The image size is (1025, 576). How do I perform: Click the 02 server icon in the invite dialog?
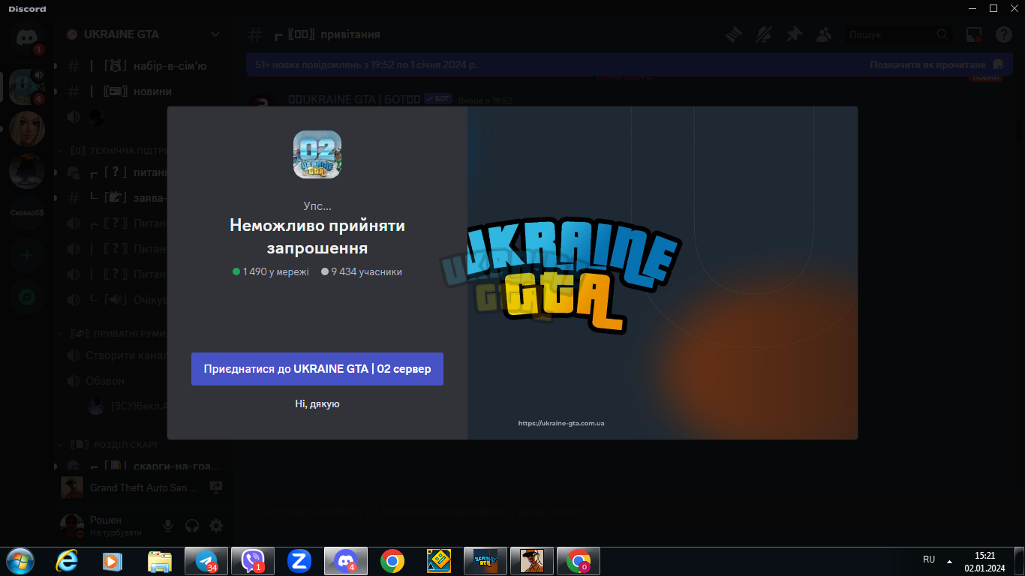click(x=317, y=154)
